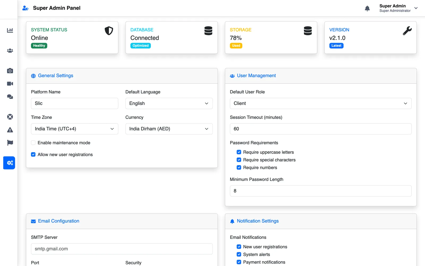Select the settings gears sidebar icon
Screen dimensions: 425x266
pyautogui.click(x=9, y=163)
